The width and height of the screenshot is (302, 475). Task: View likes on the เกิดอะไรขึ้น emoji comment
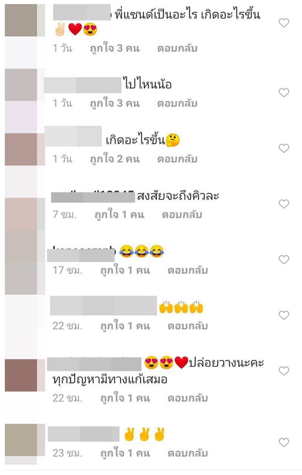coord(115,159)
